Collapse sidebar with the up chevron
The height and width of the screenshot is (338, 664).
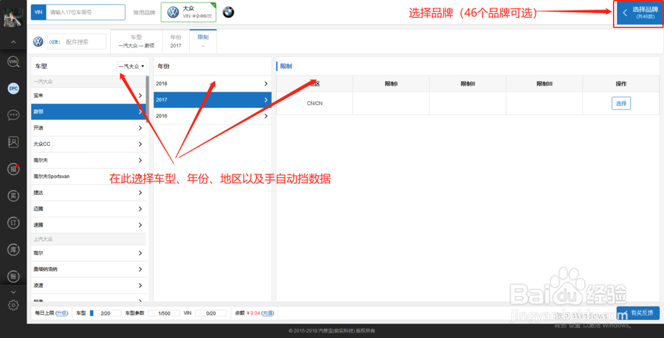tap(13, 42)
